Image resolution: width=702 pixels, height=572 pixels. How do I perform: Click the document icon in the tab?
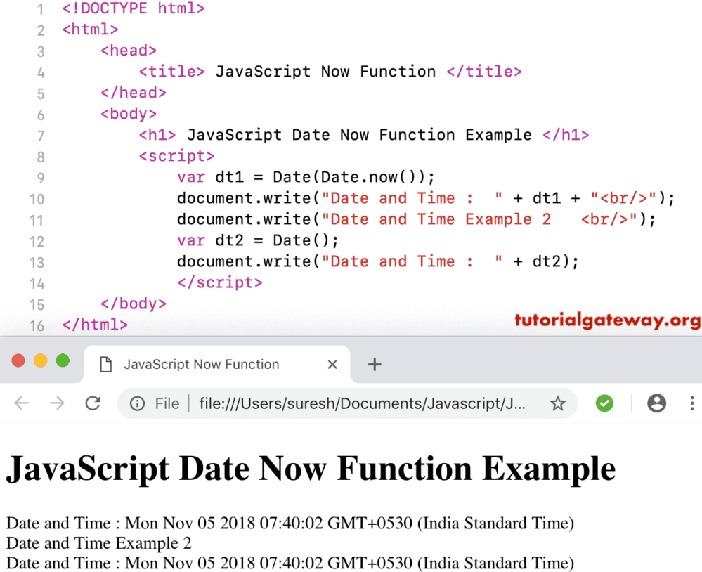click(107, 364)
